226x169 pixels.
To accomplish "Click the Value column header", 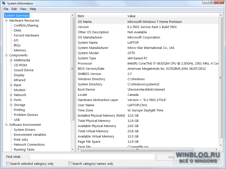I will 172,16.
